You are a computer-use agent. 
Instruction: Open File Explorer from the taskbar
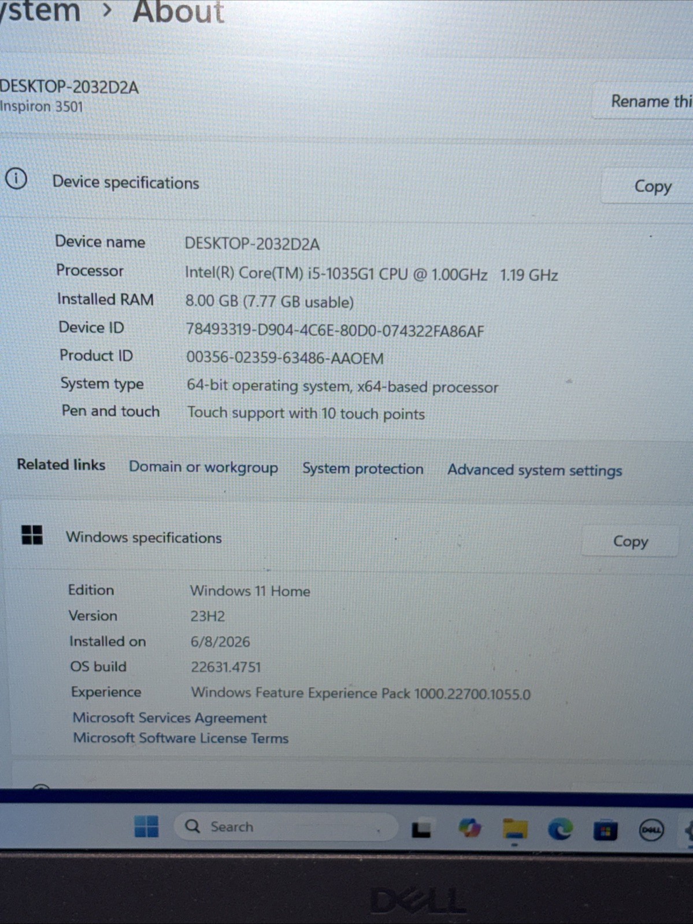(514, 829)
